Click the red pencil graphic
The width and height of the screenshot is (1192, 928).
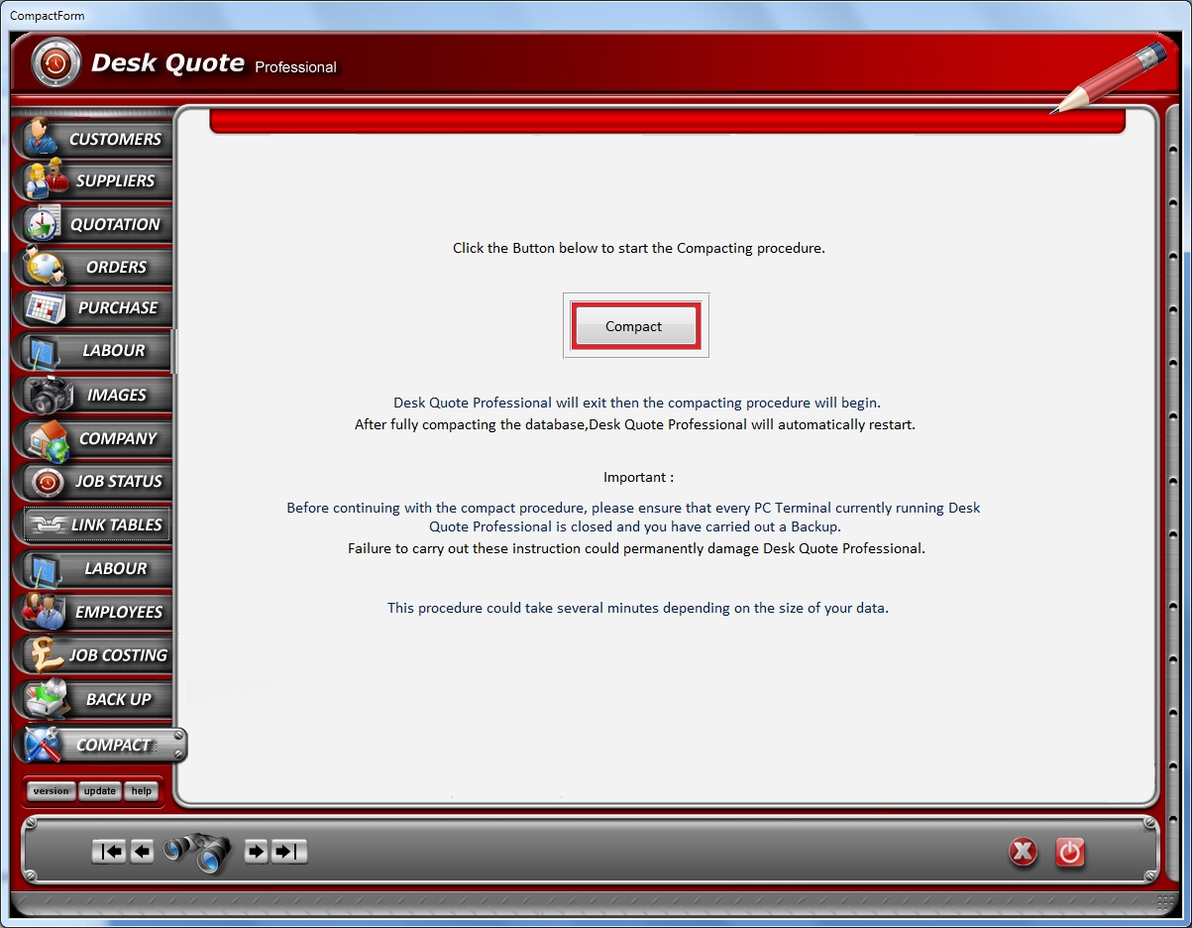1110,78
